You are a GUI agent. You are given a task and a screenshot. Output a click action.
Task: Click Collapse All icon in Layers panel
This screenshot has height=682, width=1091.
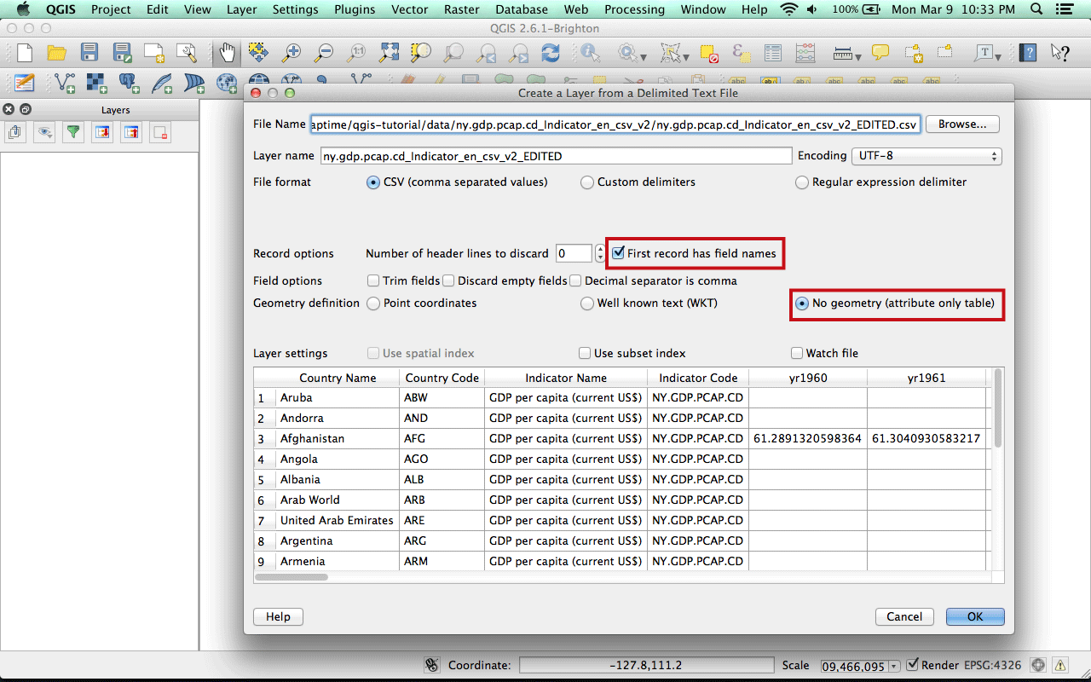[x=131, y=132]
